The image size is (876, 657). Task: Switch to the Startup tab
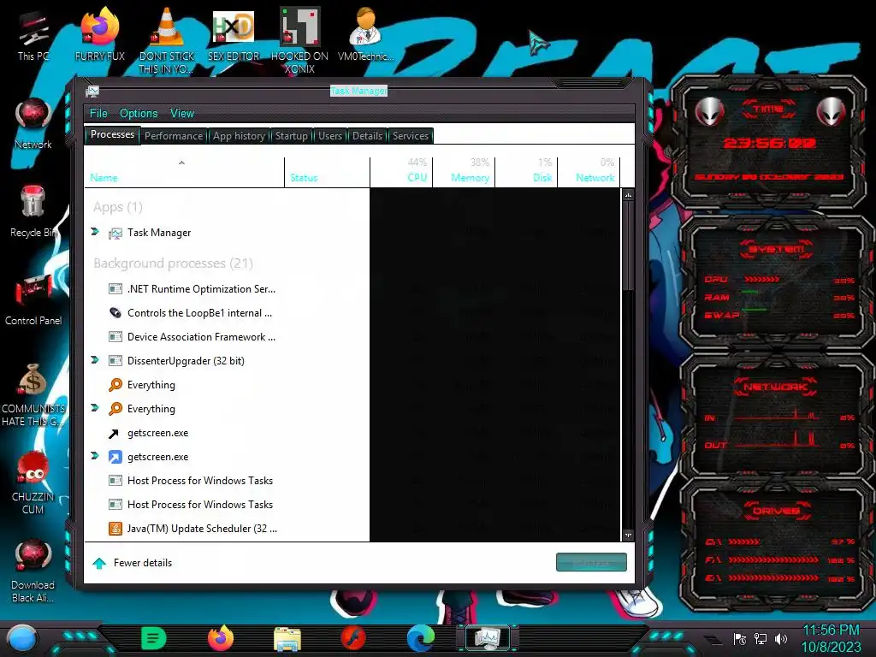point(291,136)
